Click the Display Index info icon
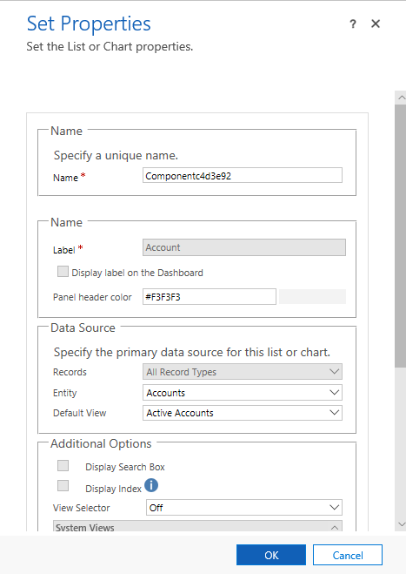The height and width of the screenshot is (574, 406). [151, 485]
